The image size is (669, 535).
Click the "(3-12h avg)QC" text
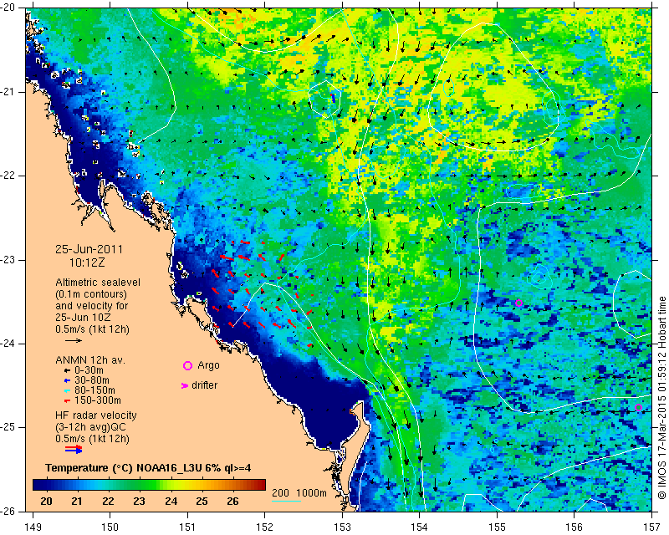(90, 427)
